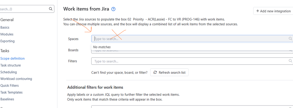The height and width of the screenshot is (108, 293).
Task: Click magnifier icon in Spaces field
Action: pyautogui.click(x=290, y=38)
